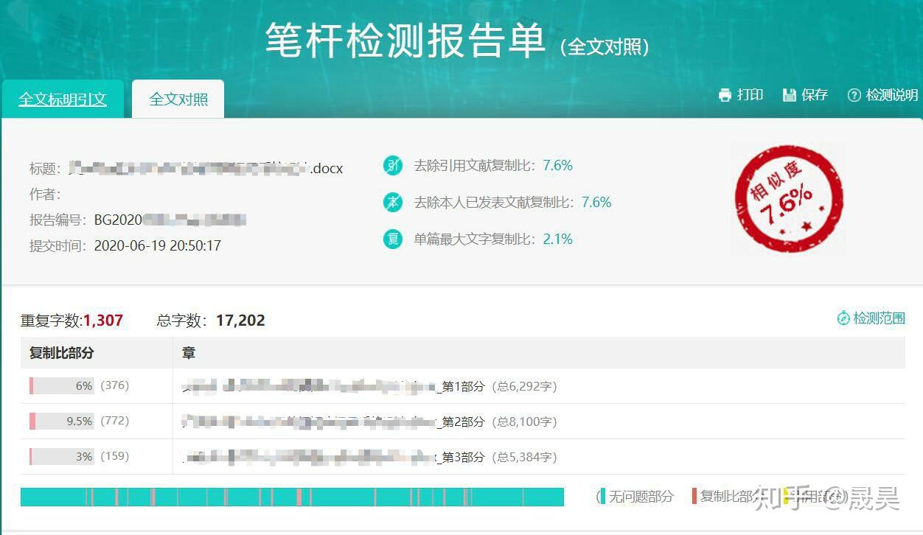Screen dimensions: 923x535
Task: Select the yellow 引用部分 legend item
Action: coord(811,496)
